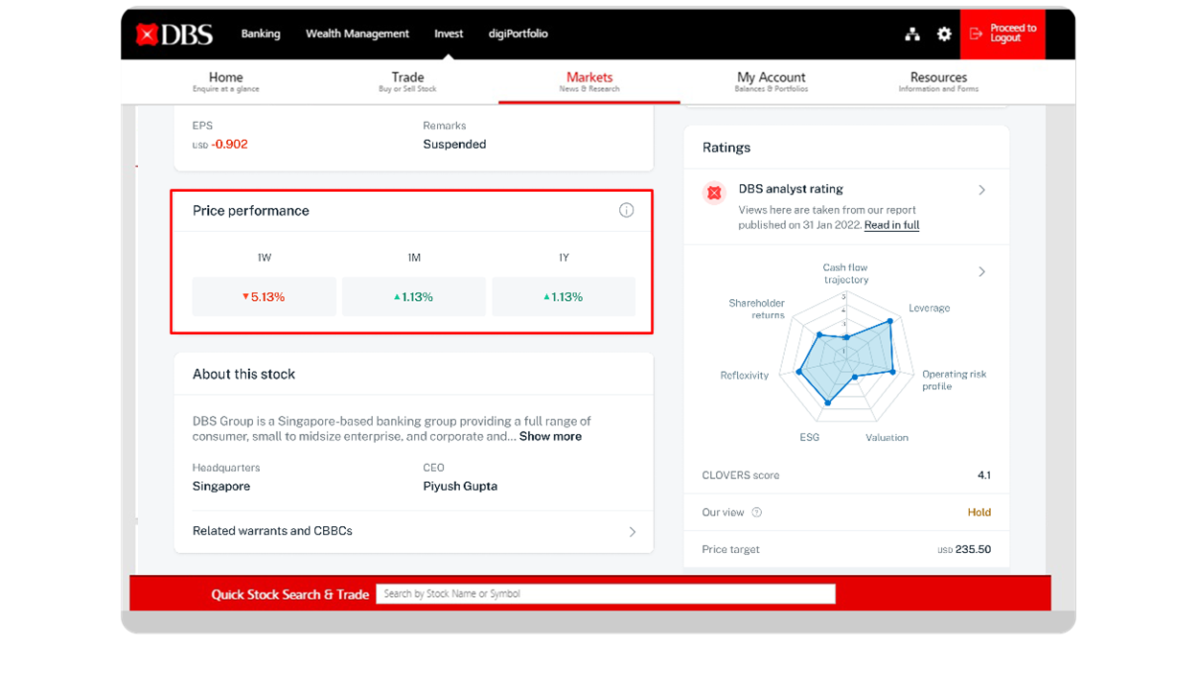Select the Invest menu
The height and width of the screenshot is (690, 1198).
point(449,34)
